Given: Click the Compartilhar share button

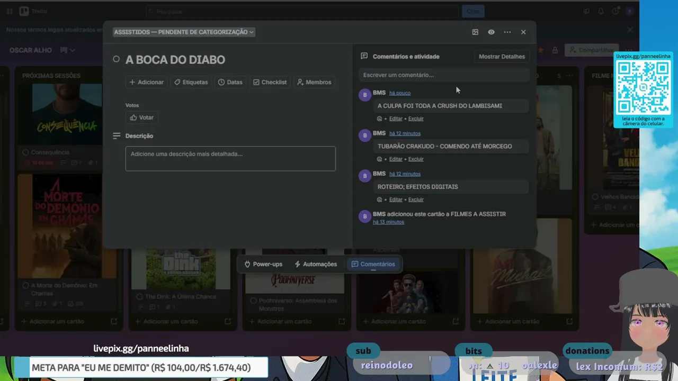Looking at the screenshot, I should pyautogui.click(x=591, y=50).
